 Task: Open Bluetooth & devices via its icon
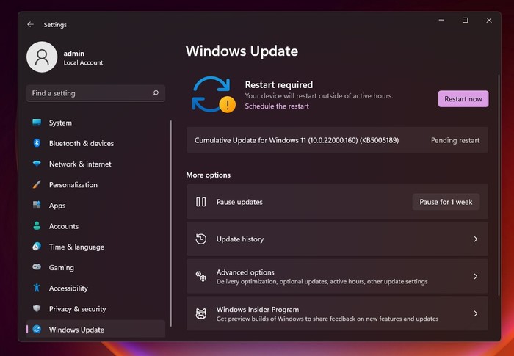(x=37, y=143)
